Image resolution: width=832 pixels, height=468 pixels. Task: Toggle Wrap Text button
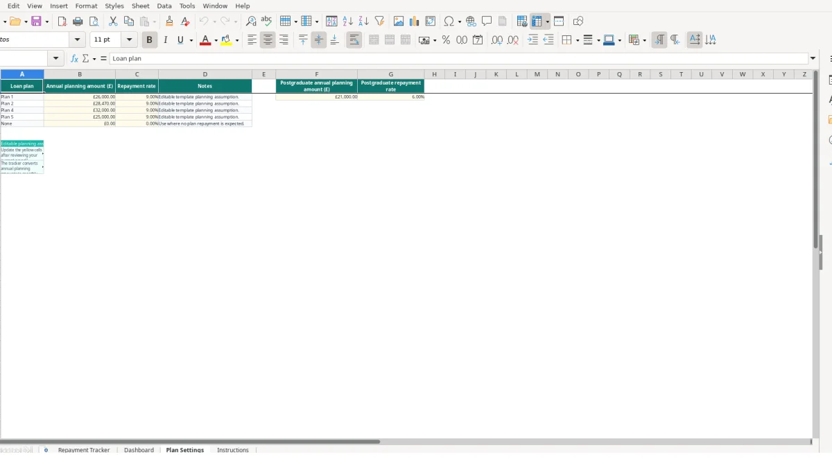point(354,40)
